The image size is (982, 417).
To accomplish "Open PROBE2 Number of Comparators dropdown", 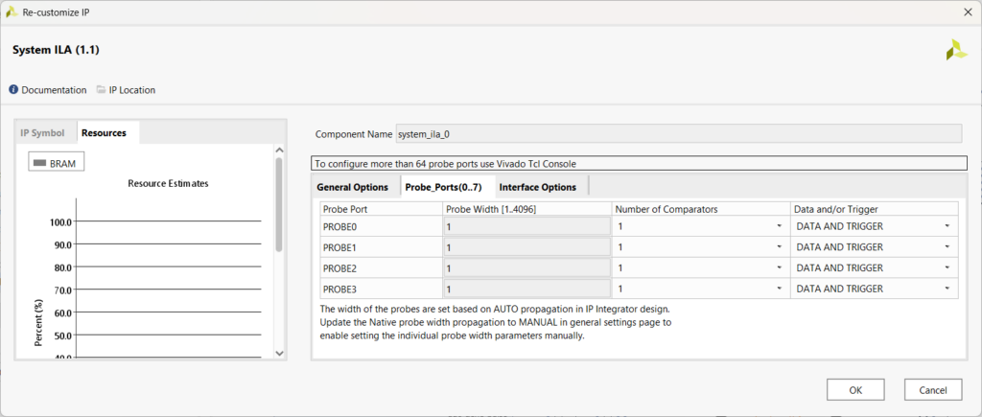I will 700,268.
